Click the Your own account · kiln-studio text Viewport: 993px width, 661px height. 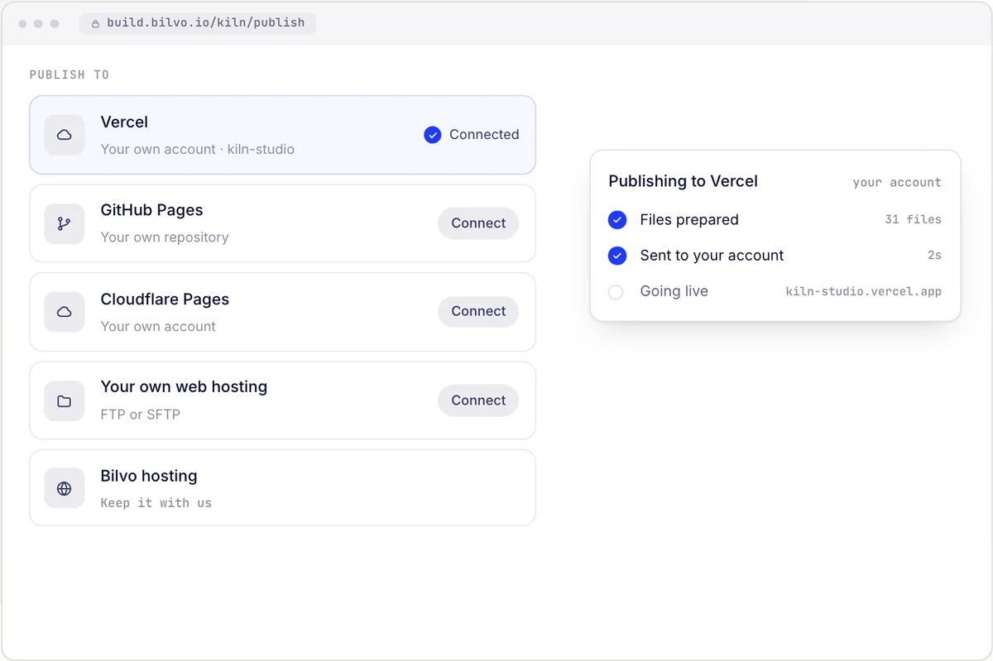coord(197,150)
